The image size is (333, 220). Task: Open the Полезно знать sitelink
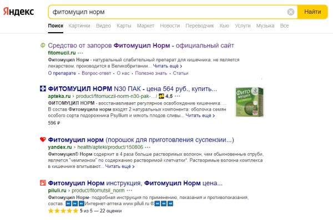click(x=151, y=73)
